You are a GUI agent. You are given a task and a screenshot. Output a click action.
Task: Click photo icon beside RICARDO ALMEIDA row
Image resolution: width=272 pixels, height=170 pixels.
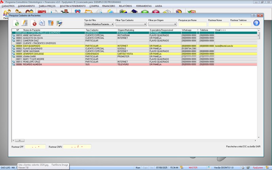14,64
